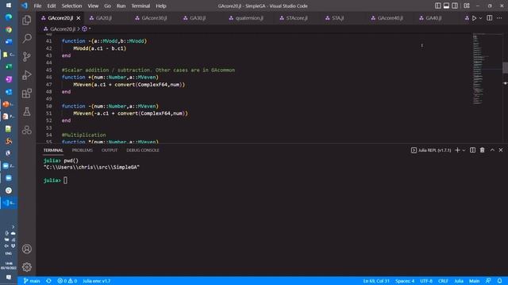
Task: Open the Terminal menu
Action: click(x=140, y=6)
